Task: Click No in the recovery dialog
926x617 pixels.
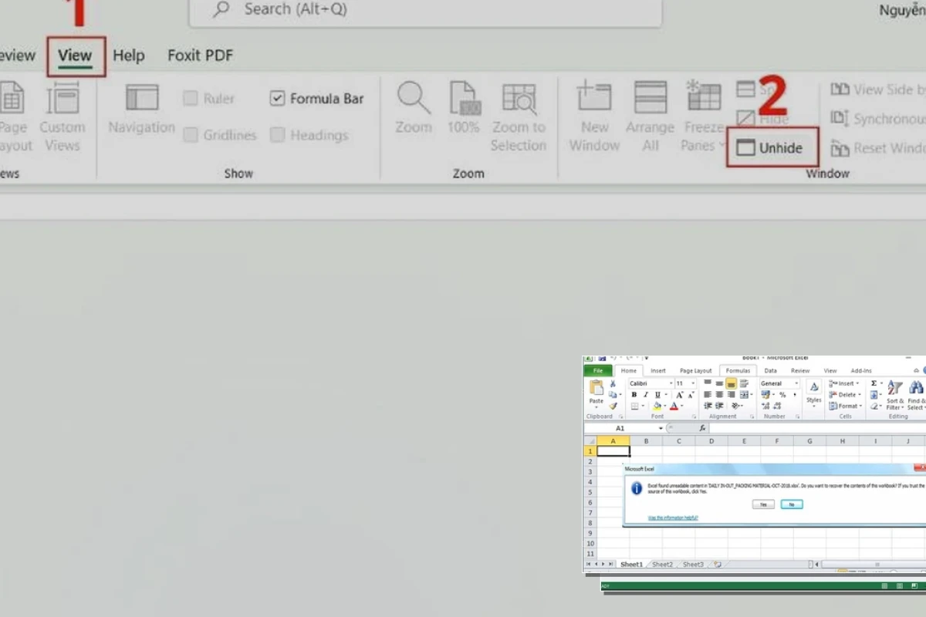Action: point(791,504)
